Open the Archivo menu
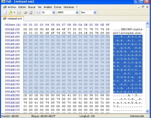Viewport: 151px width, 118px height. click(12, 7)
